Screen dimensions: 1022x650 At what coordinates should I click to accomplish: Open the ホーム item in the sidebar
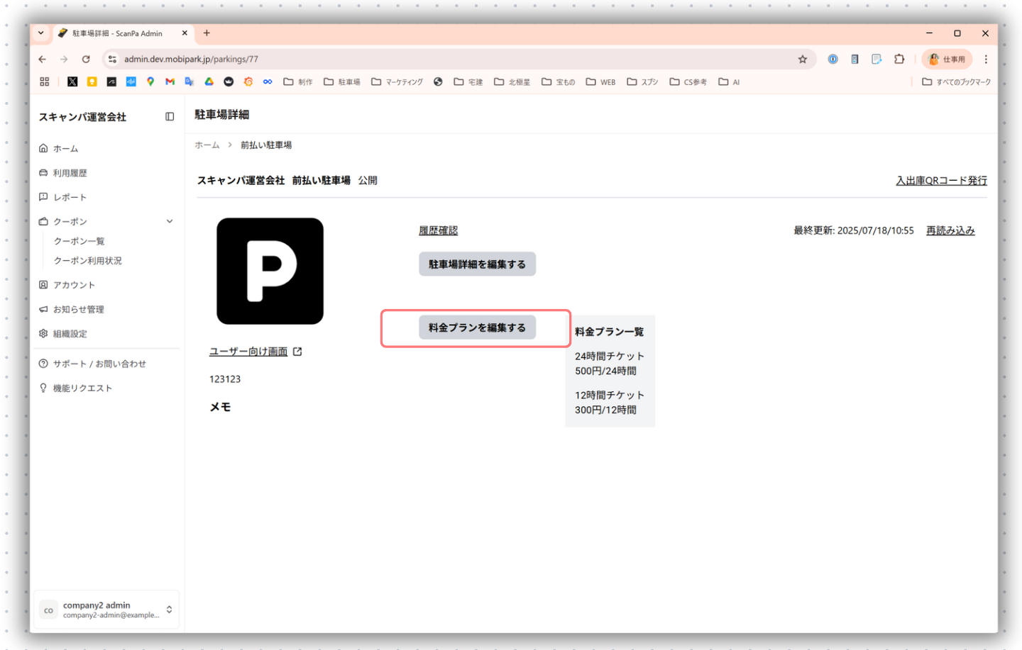pos(65,148)
